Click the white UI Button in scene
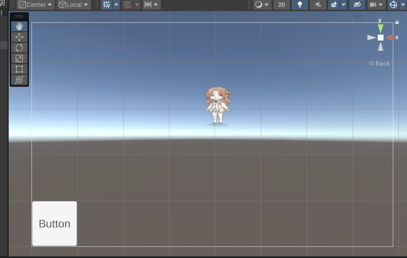This screenshot has width=407, height=258. (54, 223)
